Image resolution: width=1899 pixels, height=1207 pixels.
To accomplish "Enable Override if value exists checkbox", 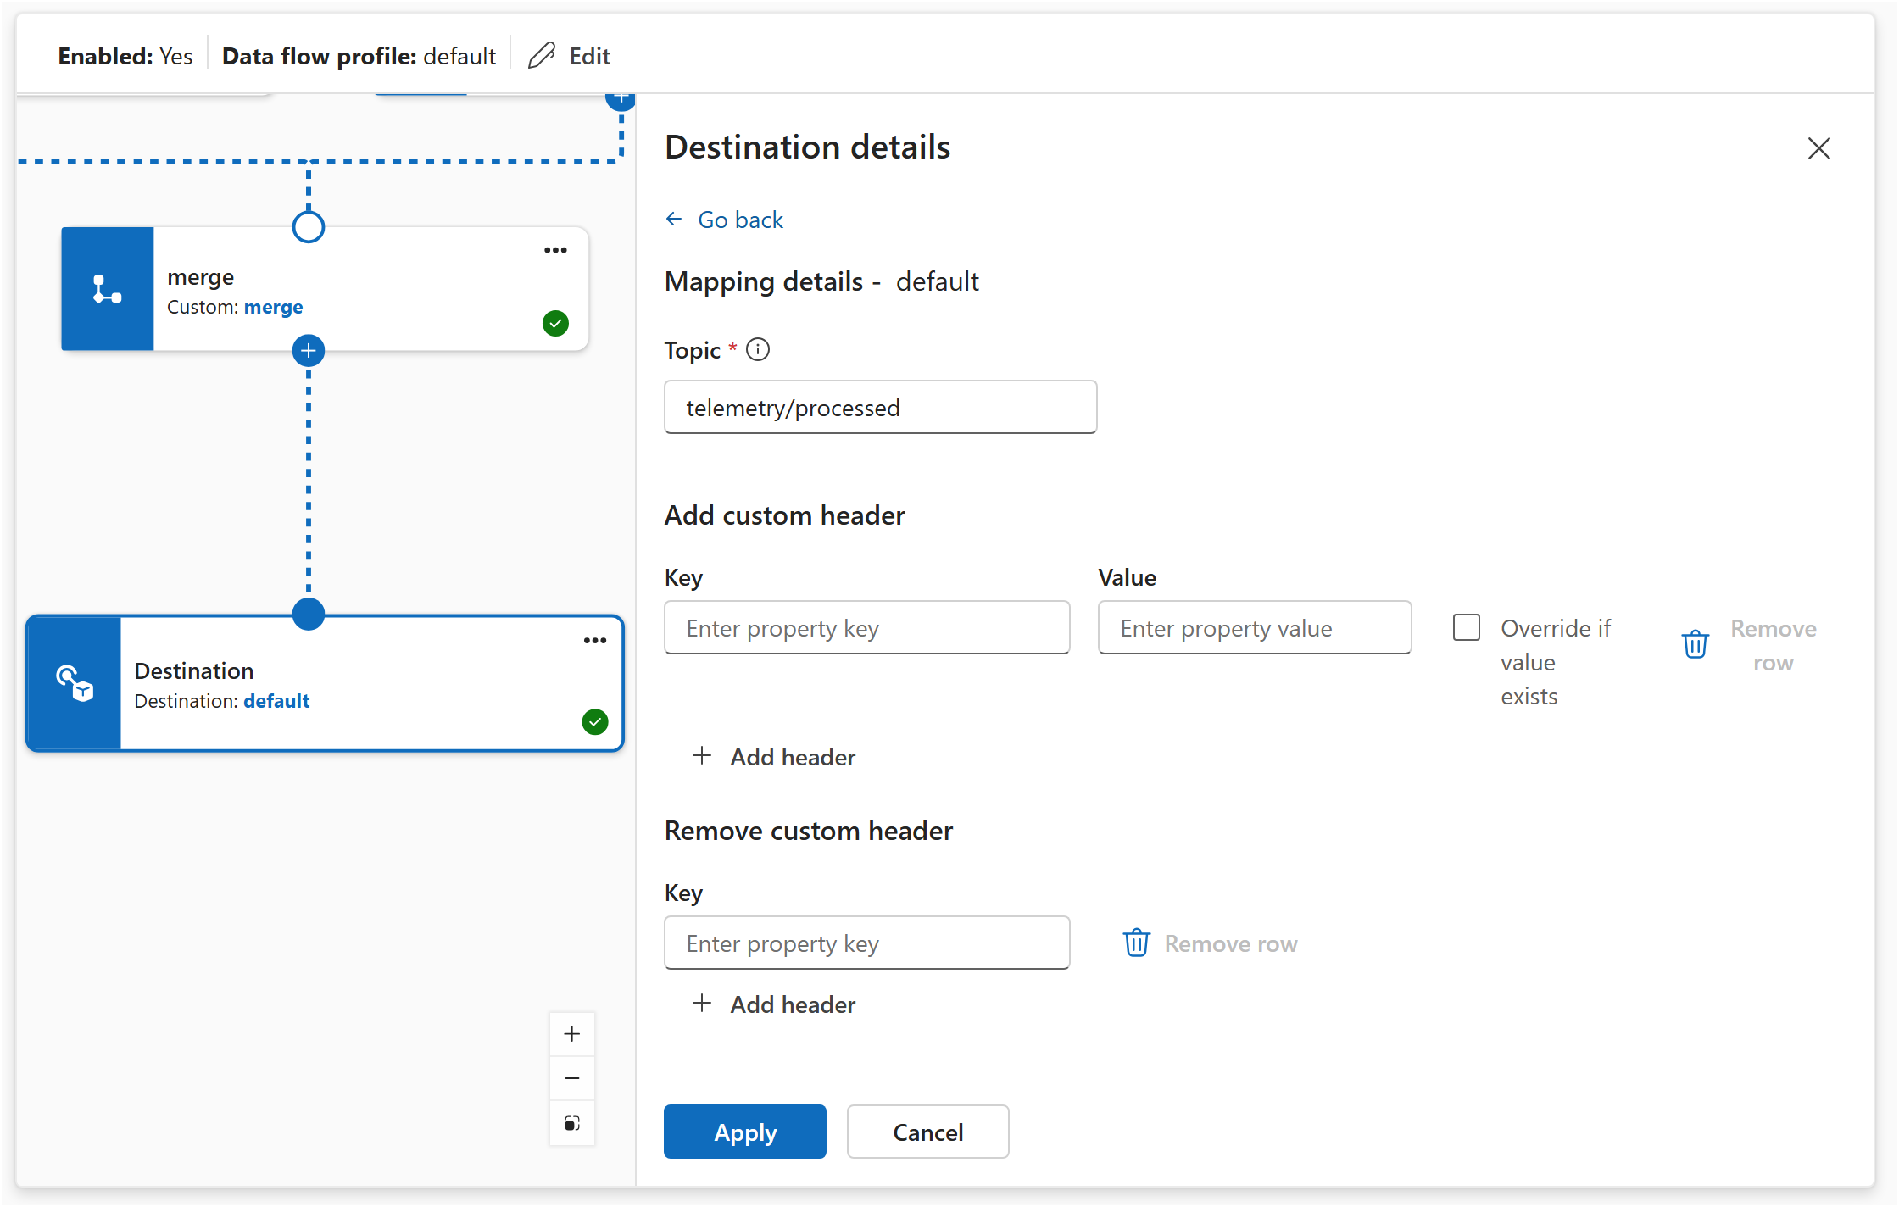I will point(1467,627).
